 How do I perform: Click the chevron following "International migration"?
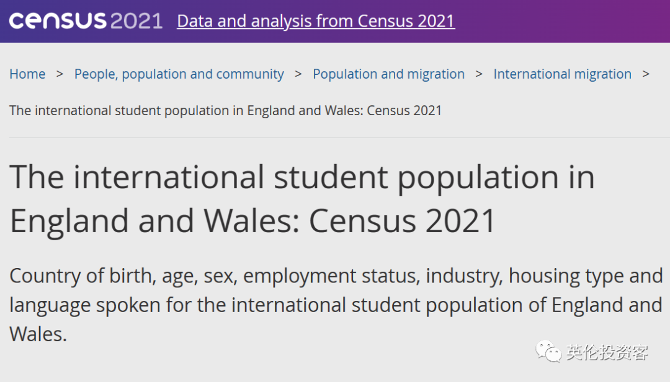(x=646, y=74)
